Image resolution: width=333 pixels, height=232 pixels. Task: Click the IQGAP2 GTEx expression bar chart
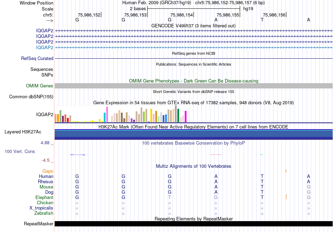(121, 114)
